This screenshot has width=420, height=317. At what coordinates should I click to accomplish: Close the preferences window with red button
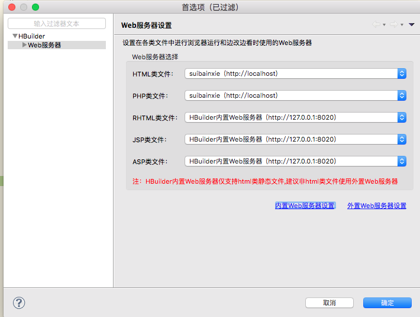12,7
